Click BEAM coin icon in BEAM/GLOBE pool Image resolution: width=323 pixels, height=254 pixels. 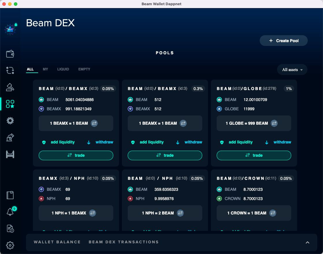(x=219, y=100)
